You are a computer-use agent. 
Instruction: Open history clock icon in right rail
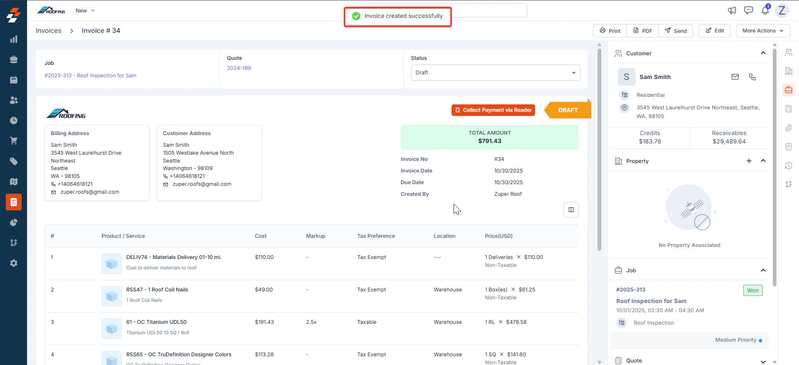click(x=789, y=165)
